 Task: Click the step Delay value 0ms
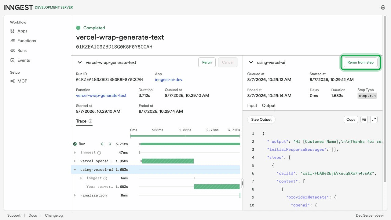pyautogui.click(x=314, y=96)
